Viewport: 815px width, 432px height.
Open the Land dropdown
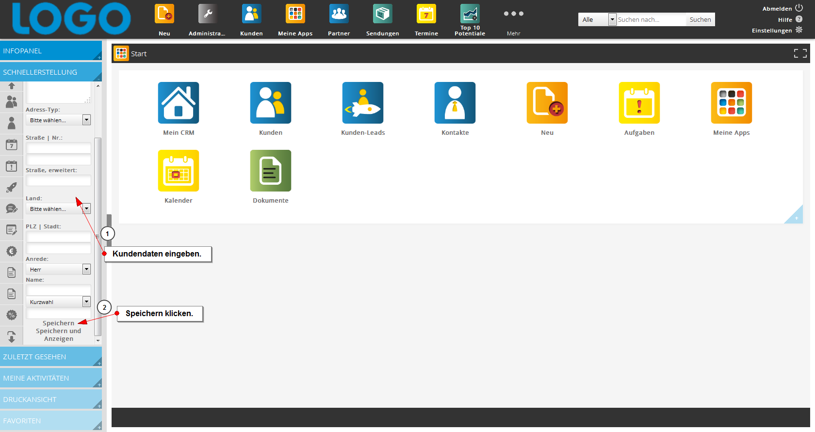point(58,209)
